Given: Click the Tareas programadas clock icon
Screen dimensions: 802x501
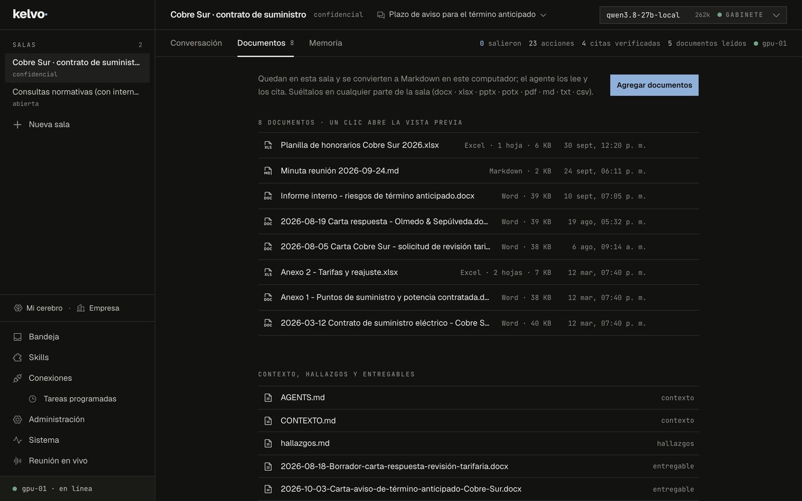Looking at the screenshot, I should [x=33, y=399].
